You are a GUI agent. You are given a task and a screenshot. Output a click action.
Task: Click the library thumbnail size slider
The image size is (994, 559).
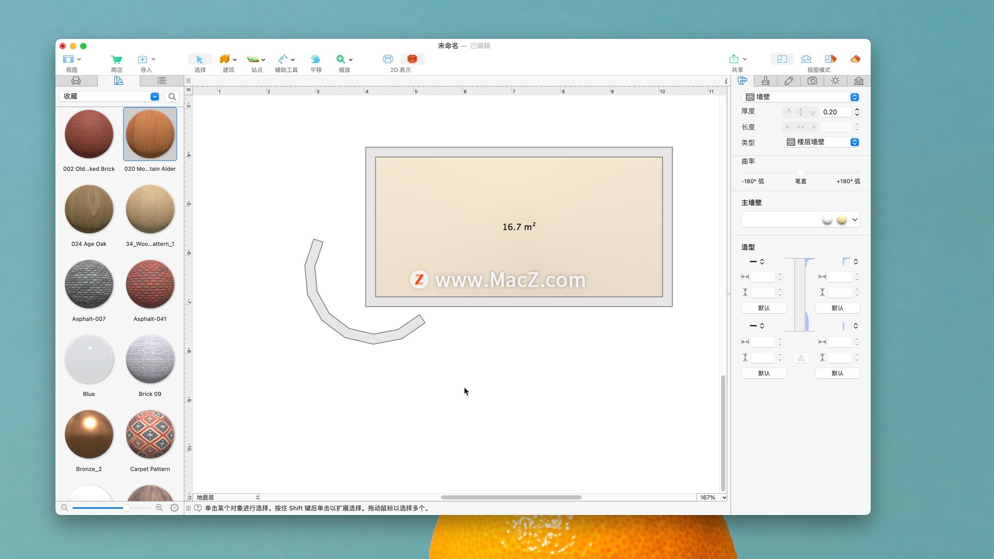(x=111, y=508)
